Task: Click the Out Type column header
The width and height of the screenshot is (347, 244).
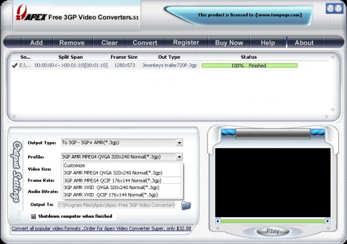Action: pyautogui.click(x=169, y=57)
